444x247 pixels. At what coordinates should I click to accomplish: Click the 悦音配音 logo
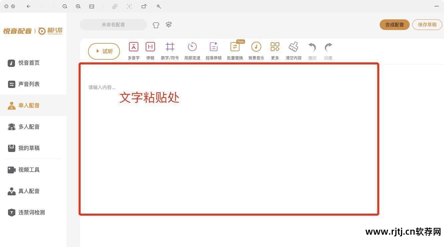pos(18,31)
